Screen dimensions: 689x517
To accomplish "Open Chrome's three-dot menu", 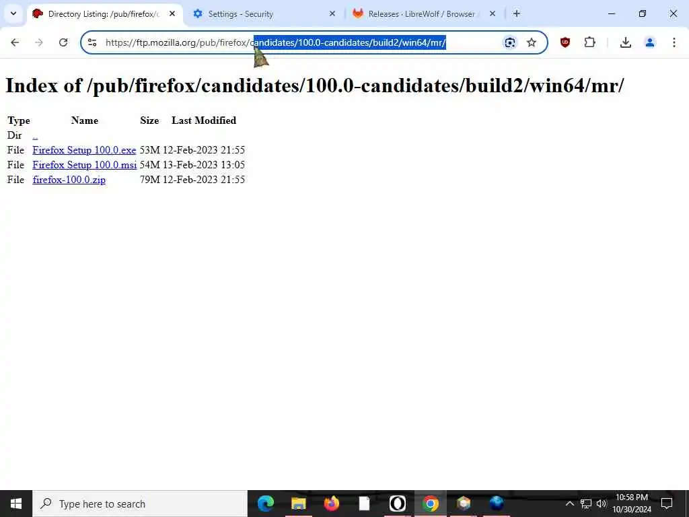I will click(674, 42).
